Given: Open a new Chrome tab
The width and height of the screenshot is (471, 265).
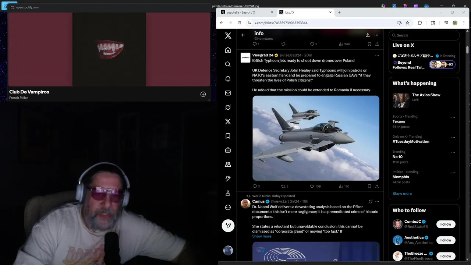Looking at the screenshot, I should [x=339, y=12].
